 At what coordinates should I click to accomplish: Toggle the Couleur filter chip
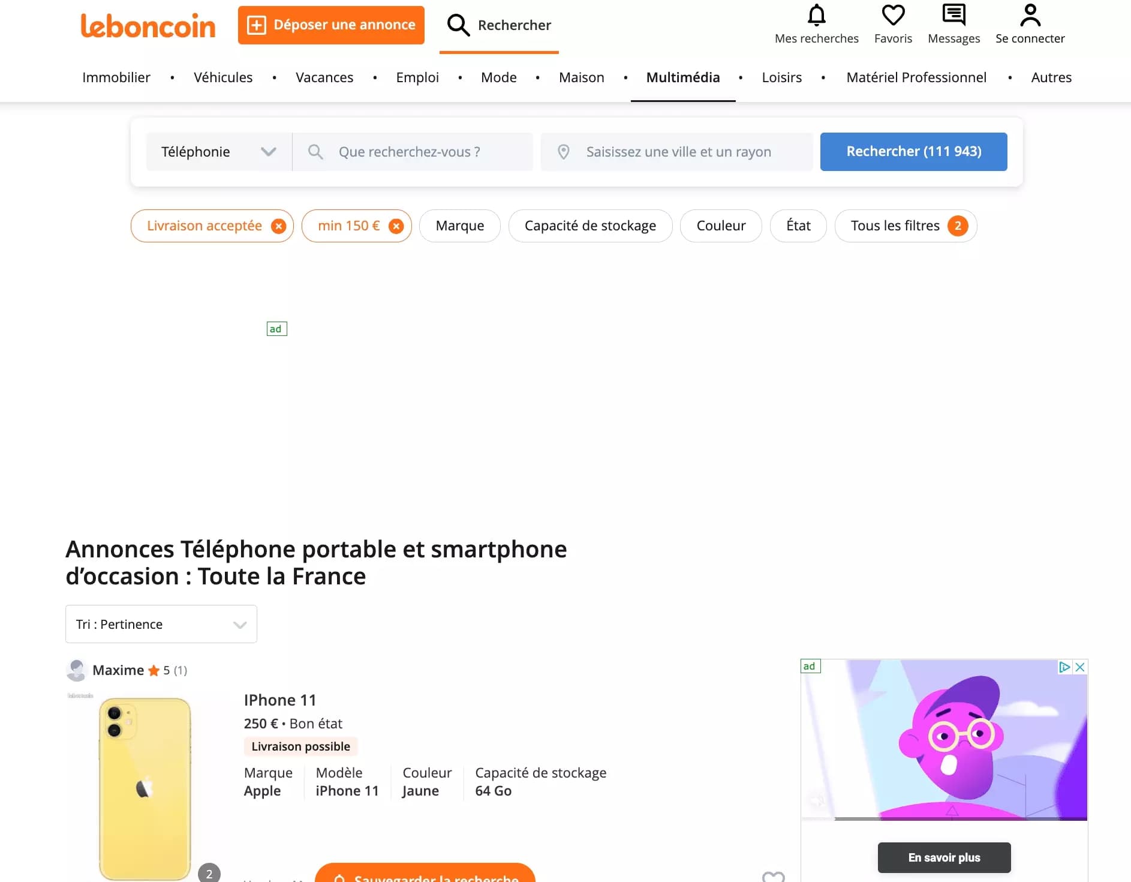[x=721, y=226]
